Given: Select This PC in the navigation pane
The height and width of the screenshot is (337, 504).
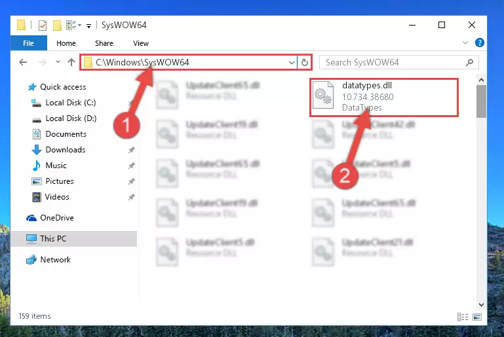Looking at the screenshot, I should tap(74, 239).
